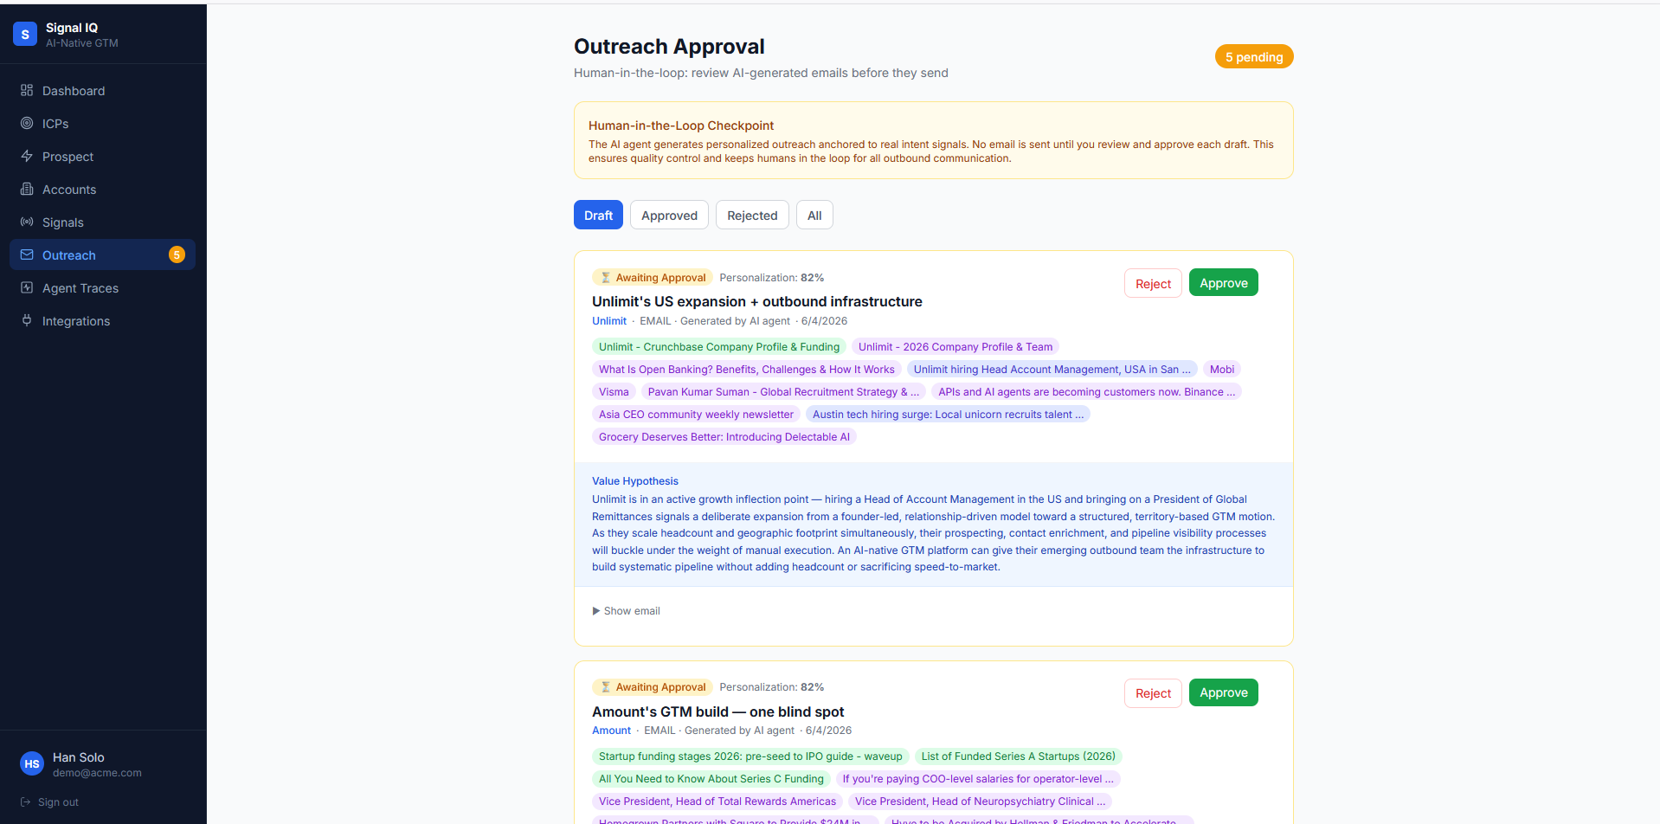The image size is (1660, 824).
Task: Approve the Amount GTM build draft
Action: [x=1224, y=692]
